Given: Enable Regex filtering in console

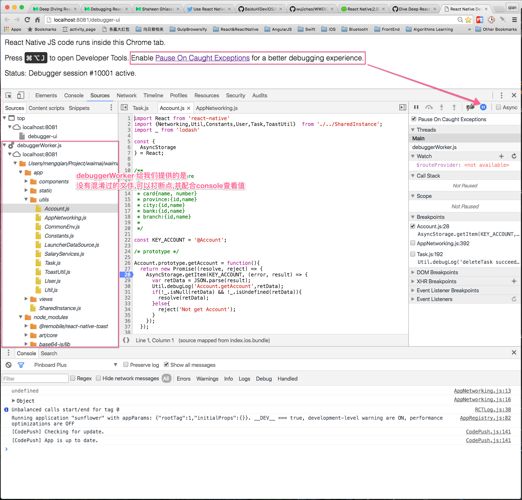Looking at the screenshot, I should (73, 378).
